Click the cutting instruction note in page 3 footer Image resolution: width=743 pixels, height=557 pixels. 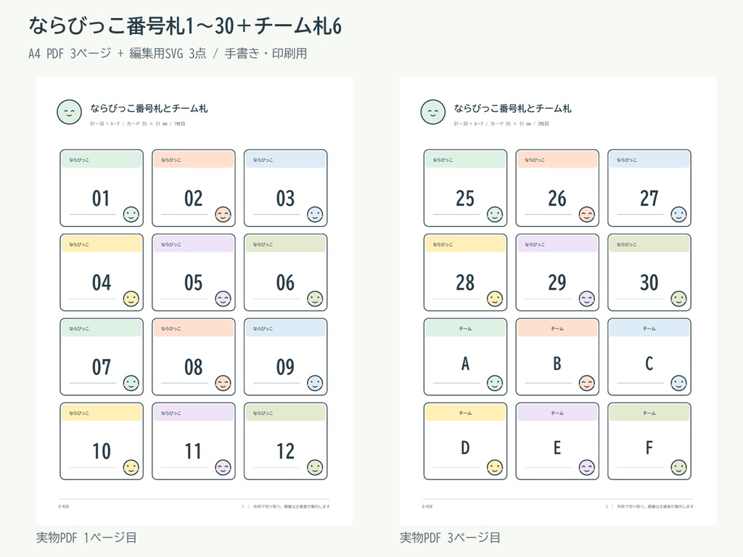(655, 506)
